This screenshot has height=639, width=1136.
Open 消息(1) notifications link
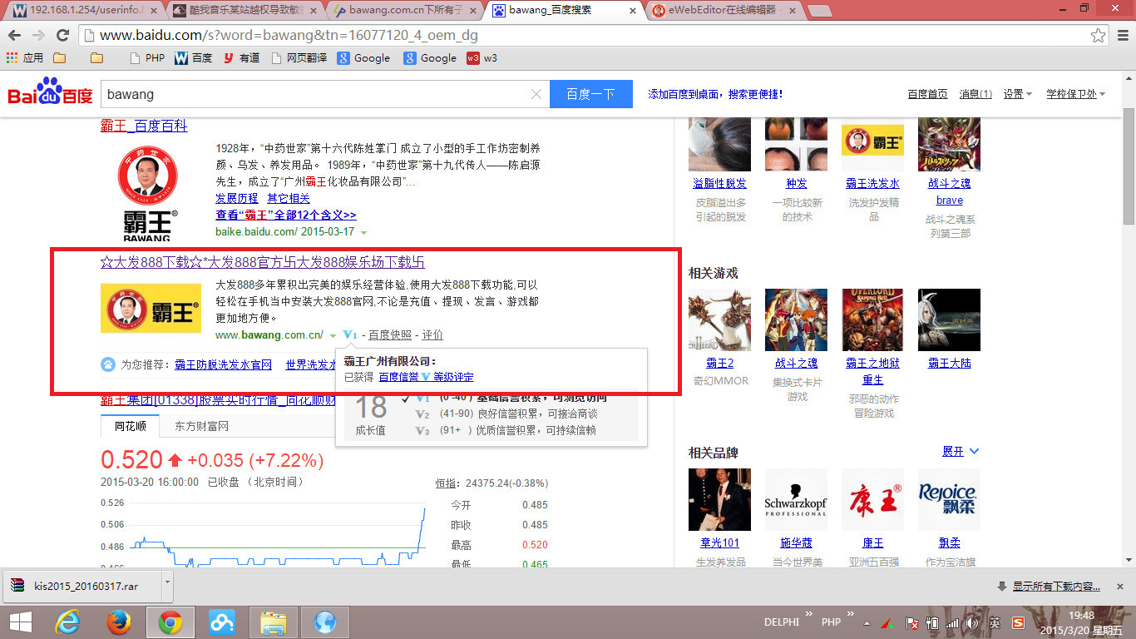(x=975, y=94)
